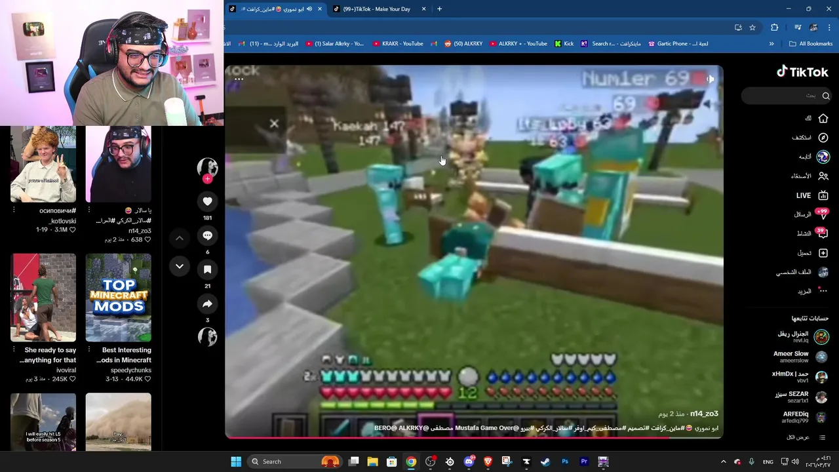Open the Windows Start menu
This screenshot has height=472, width=839.
(x=236, y=462)
